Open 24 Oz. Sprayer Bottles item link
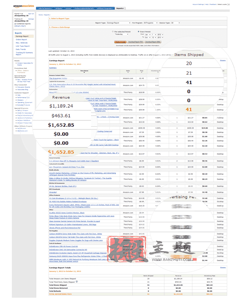Screen dimensions: 242x304 pos(63,186)
